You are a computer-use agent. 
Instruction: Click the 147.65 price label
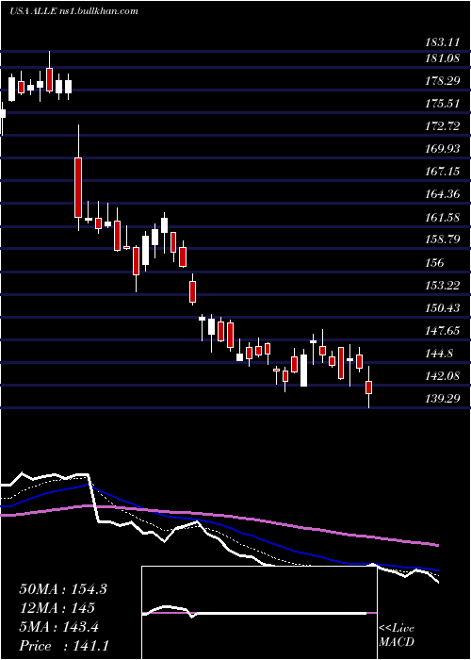coord(443,331)
